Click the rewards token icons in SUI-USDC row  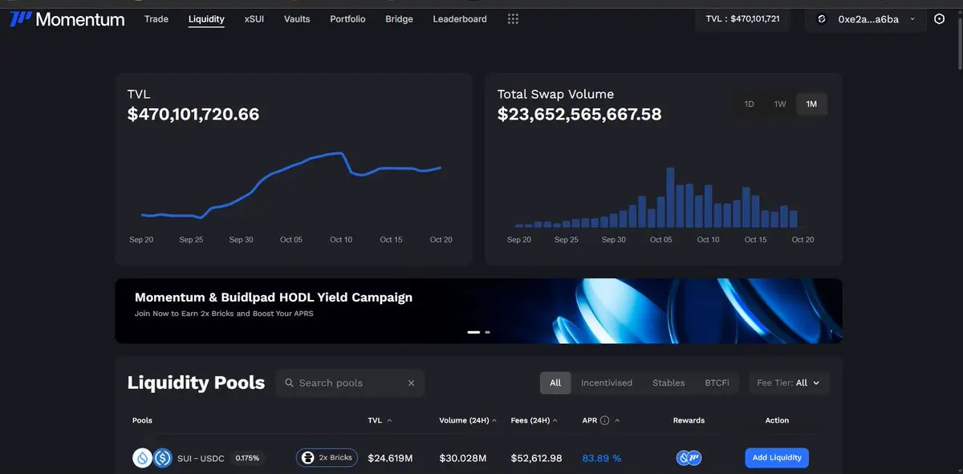pyautogui.click(x=689, y=458)
